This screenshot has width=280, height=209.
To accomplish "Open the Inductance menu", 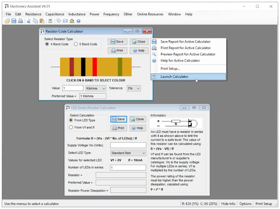I will tap(77, 14).
